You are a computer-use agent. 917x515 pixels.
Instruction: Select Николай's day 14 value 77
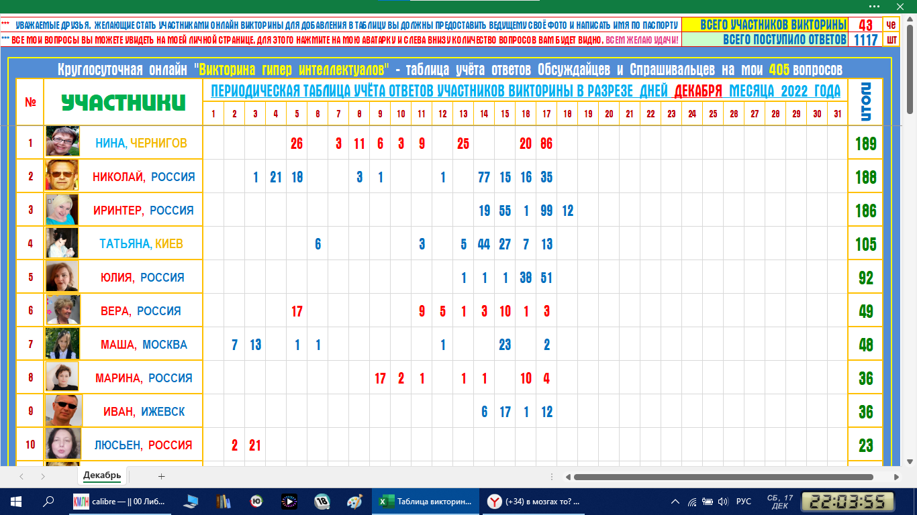pos(484,176)
